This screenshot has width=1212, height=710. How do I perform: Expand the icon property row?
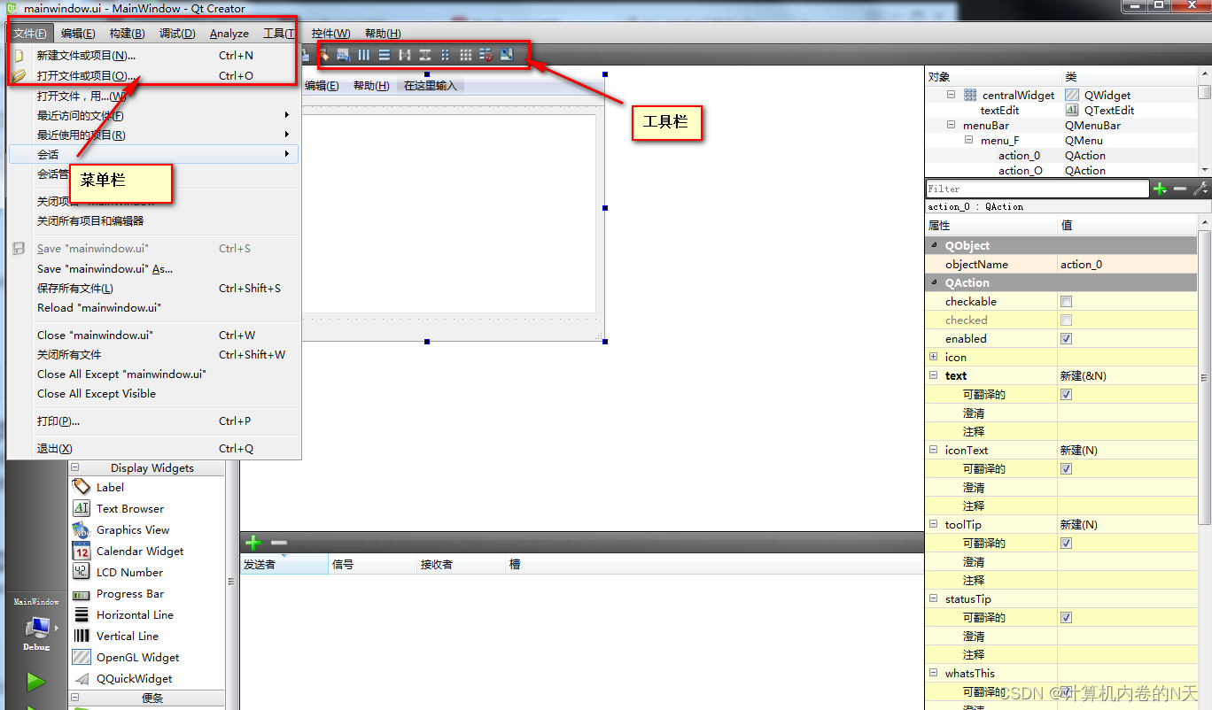[x=934, y=357]
